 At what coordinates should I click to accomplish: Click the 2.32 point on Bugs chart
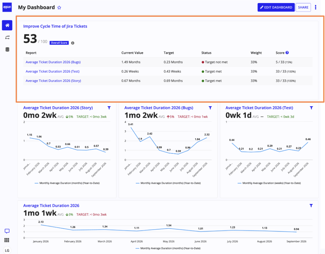click(x=207, y=137)
